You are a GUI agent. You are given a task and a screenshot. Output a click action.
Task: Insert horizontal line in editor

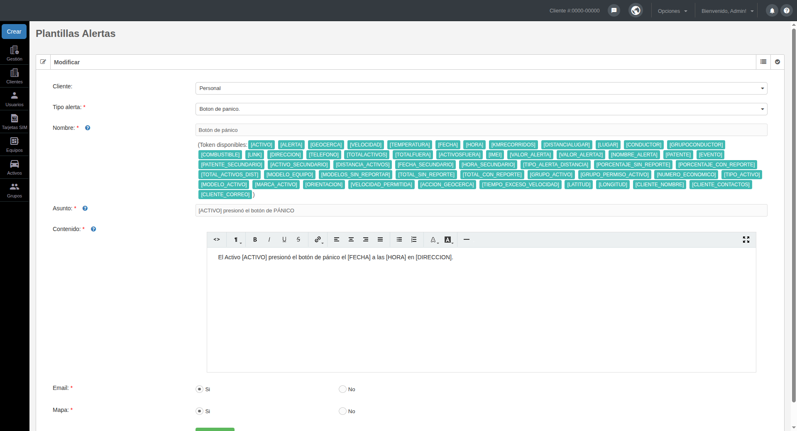pyautogui.click(x=467, y=240)
